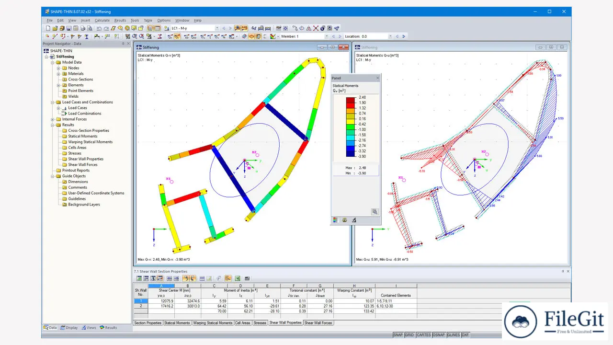The height and width of the screenshot is (345, 613).
Task: Click the red X delete icon in toolbar
Action: click(x=316, y=28)
